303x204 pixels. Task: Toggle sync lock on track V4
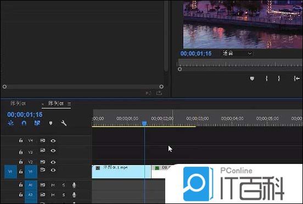[43, 140]
